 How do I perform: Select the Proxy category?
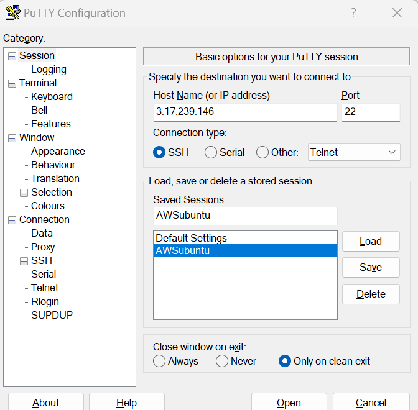point(43,247)
